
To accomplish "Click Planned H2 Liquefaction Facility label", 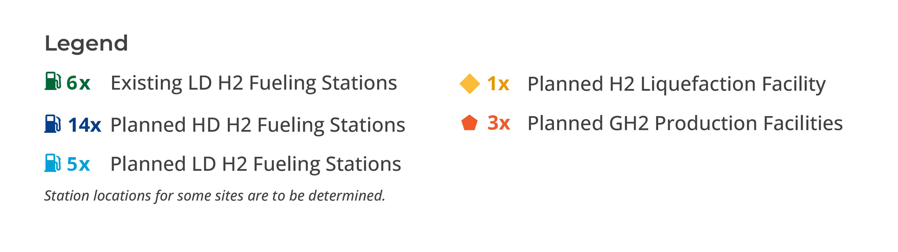I will coord(676,84).
